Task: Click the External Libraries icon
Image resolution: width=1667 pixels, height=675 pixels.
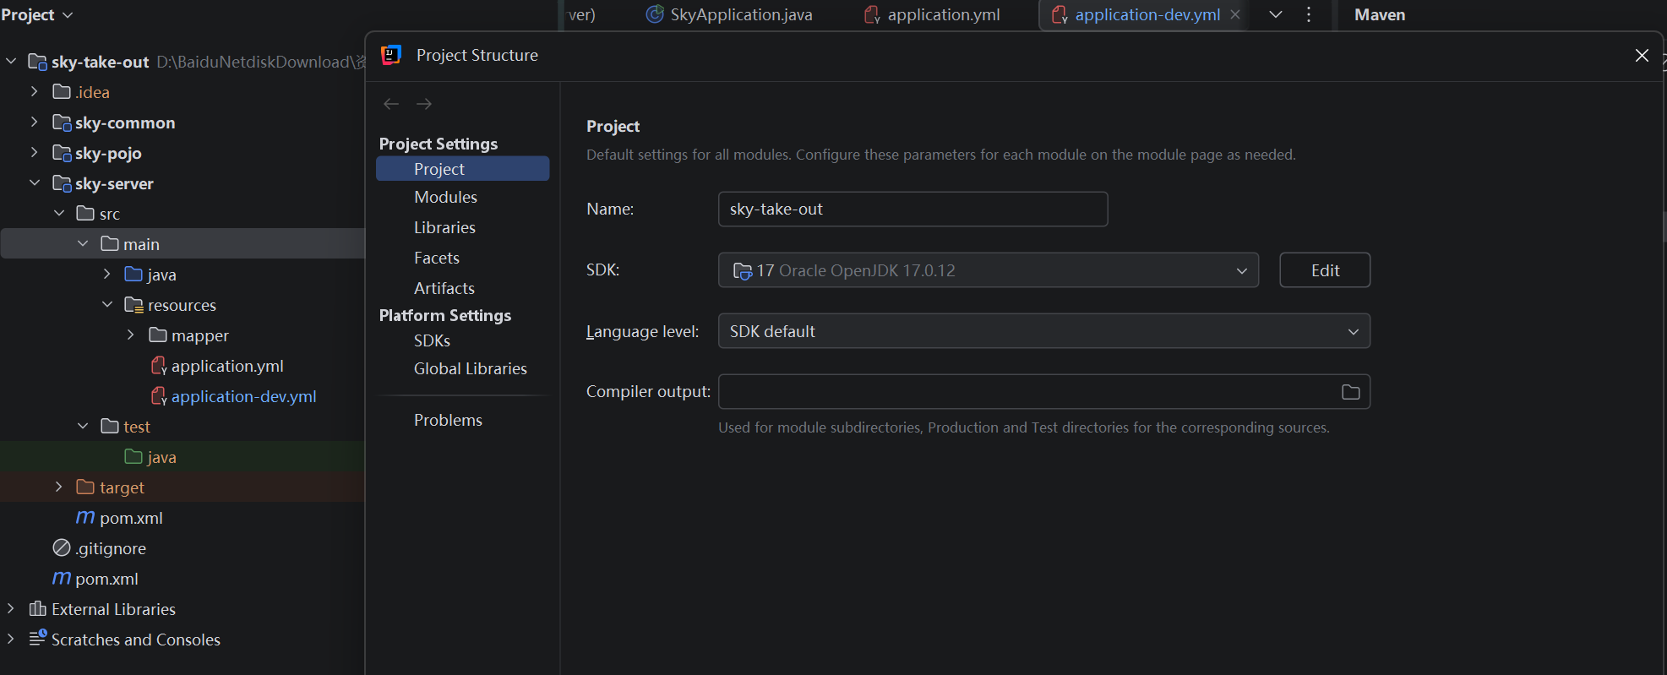Action: pyautogui.click(x=38, y=608)
